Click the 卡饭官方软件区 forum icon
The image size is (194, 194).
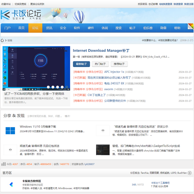pos(11,184)
